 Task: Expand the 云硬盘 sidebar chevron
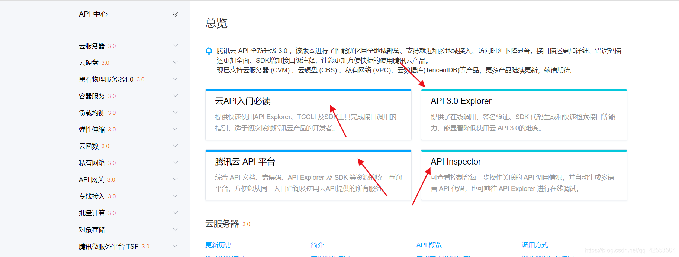pos(175,62)
